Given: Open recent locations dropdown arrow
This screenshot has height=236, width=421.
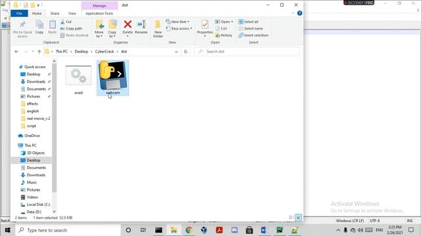Looking at the screenshot, I should point(33,52).
